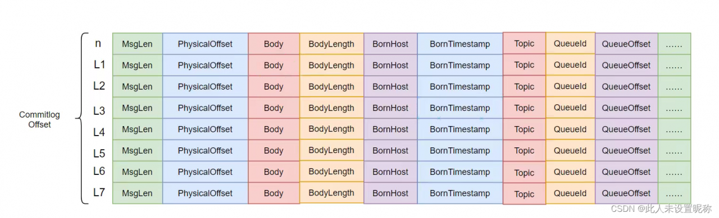
Task: Select QueueOffset cell in row L5
Action: [626, 150]
